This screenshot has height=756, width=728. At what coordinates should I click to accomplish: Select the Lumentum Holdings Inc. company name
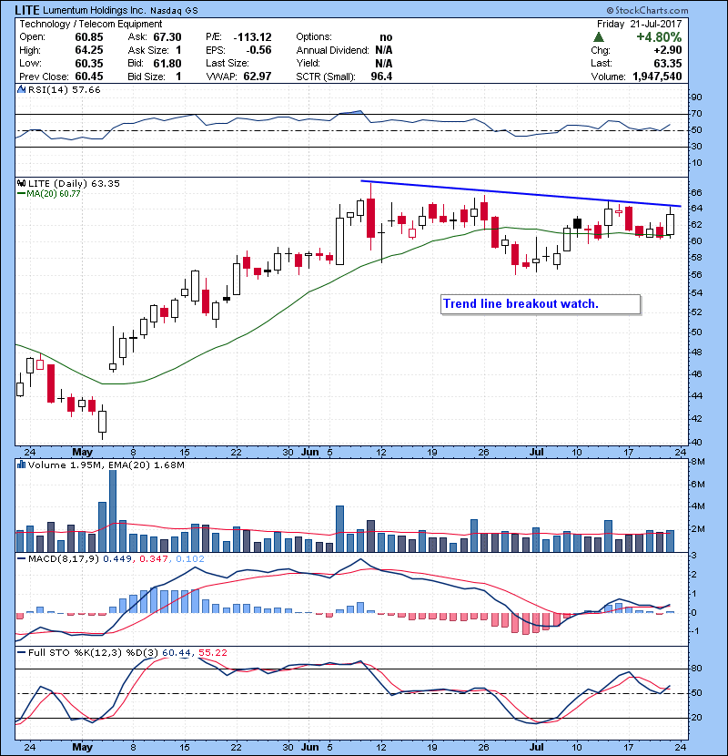[x=94, y=11]
